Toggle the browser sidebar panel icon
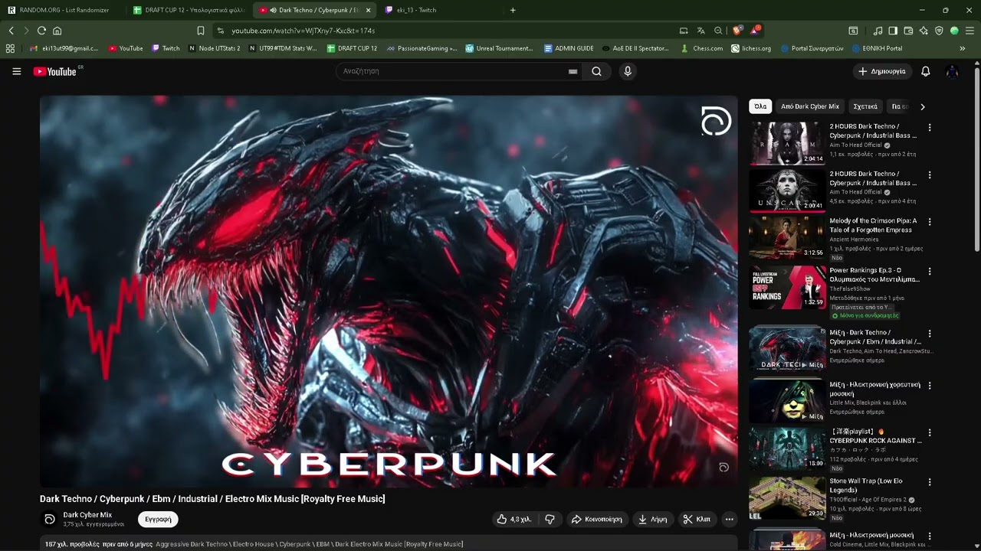Screen dimensions: 981x551 [893, 31]
